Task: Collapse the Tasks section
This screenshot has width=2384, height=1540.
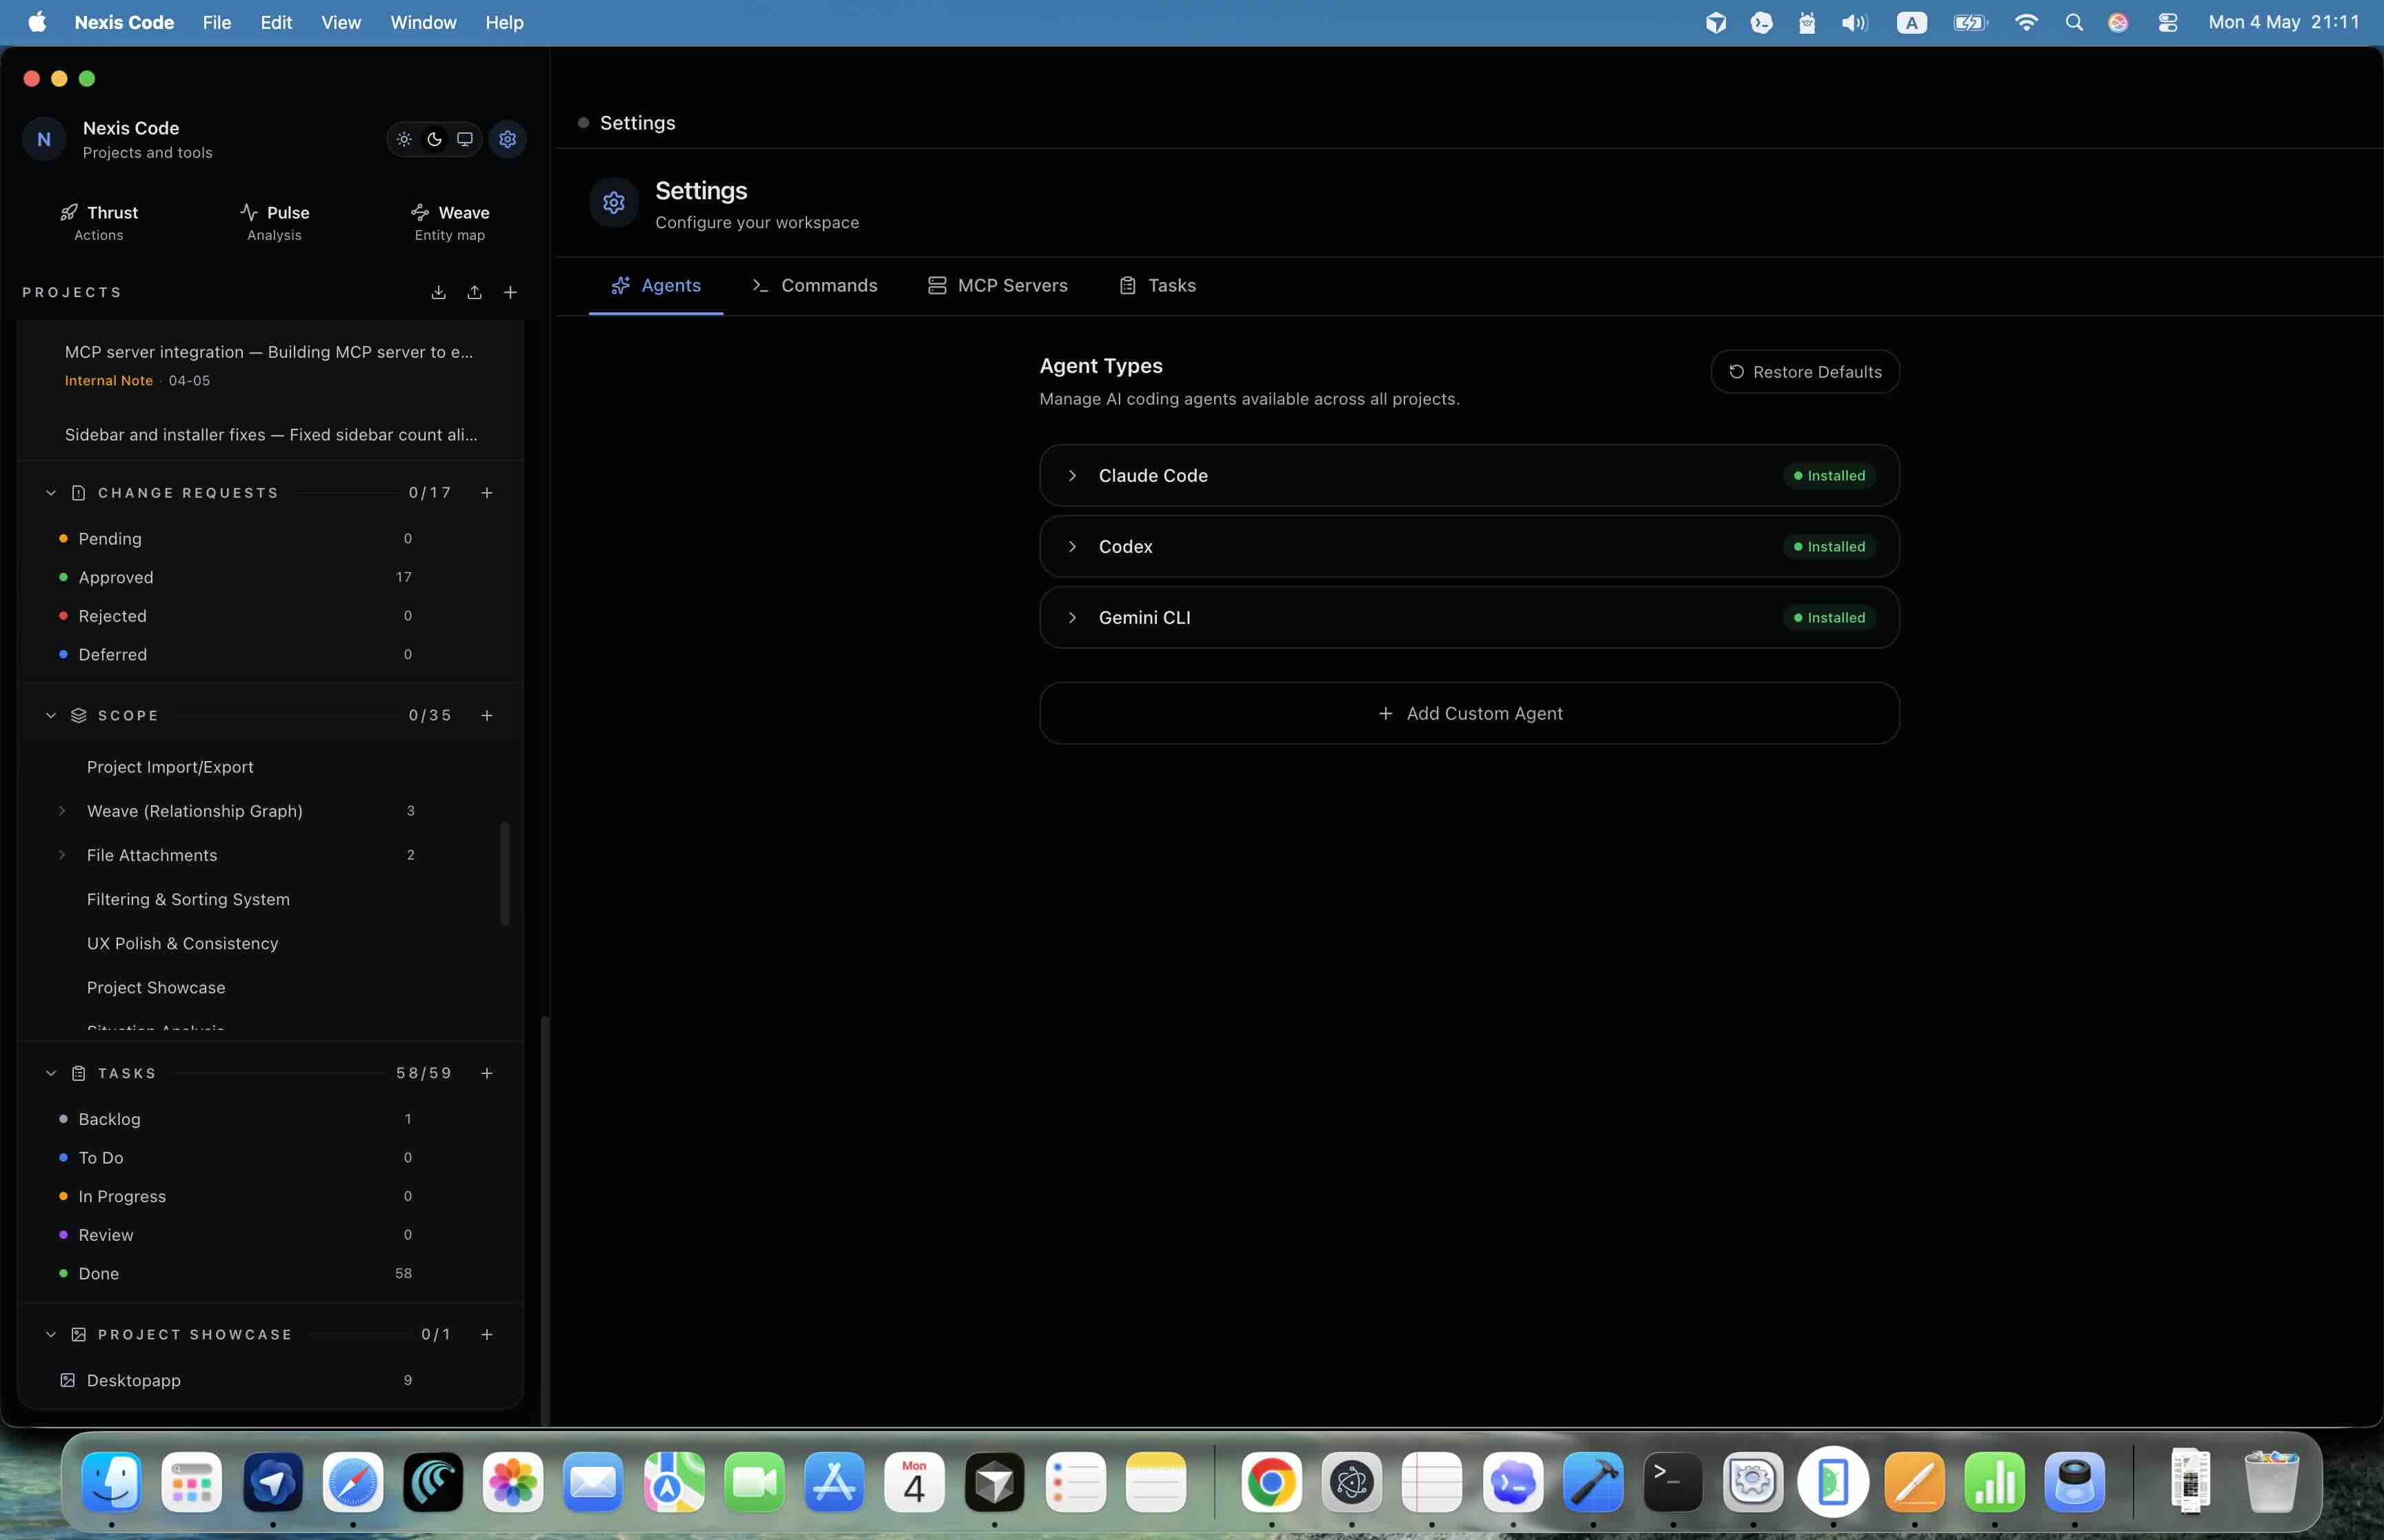Action: click(x=51, y=1073)
